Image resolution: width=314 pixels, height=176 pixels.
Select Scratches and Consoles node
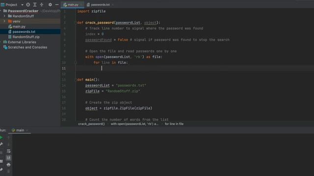pyautogui.click(x=27, y=47)
